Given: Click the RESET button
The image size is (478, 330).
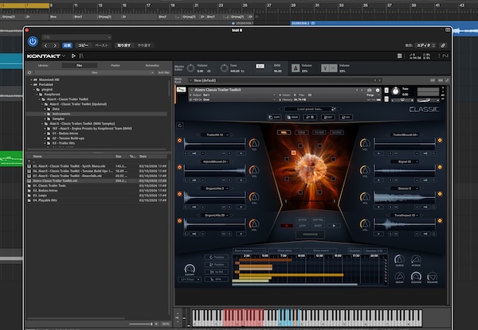Looking at the screenshot, I should 317,225.
